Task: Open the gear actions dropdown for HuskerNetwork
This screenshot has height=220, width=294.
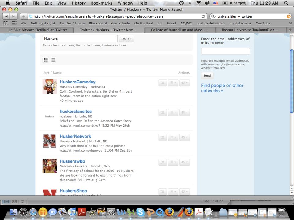Action: 184,137
